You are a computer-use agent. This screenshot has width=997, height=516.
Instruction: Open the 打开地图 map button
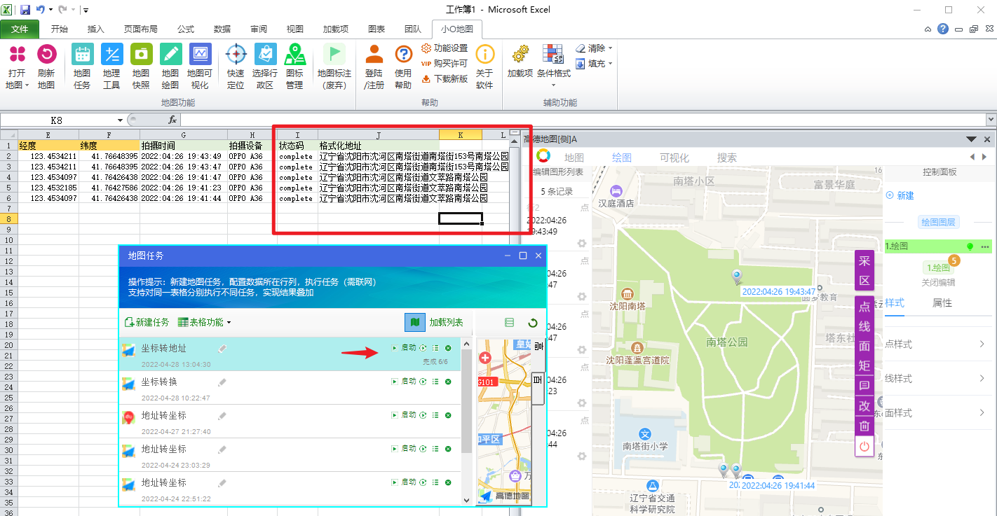coord(17,67)
